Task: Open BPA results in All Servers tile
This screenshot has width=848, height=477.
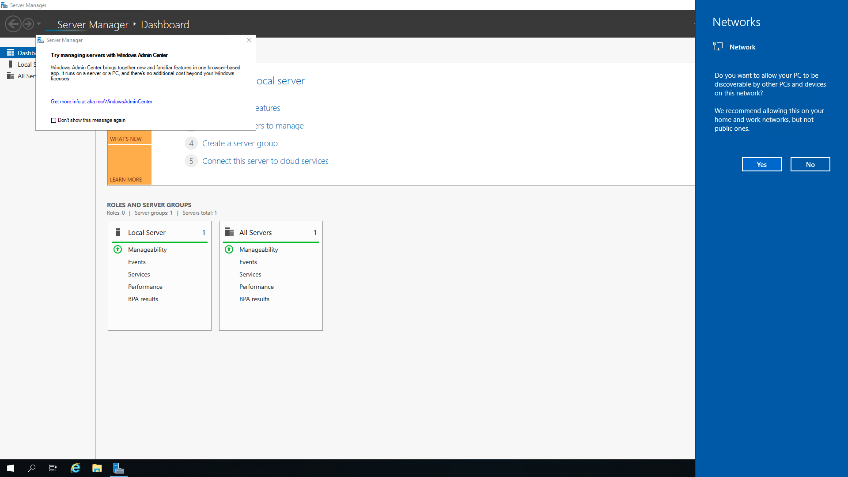Action: pyautogui.click(x=254, y=299)
